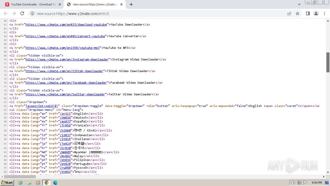Click the scroll down arrow
The width and height of the screenshot is (330, 186).
point(328,172)
